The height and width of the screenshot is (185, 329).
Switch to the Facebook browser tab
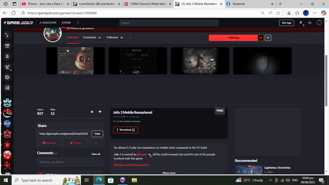coord(250,4)
